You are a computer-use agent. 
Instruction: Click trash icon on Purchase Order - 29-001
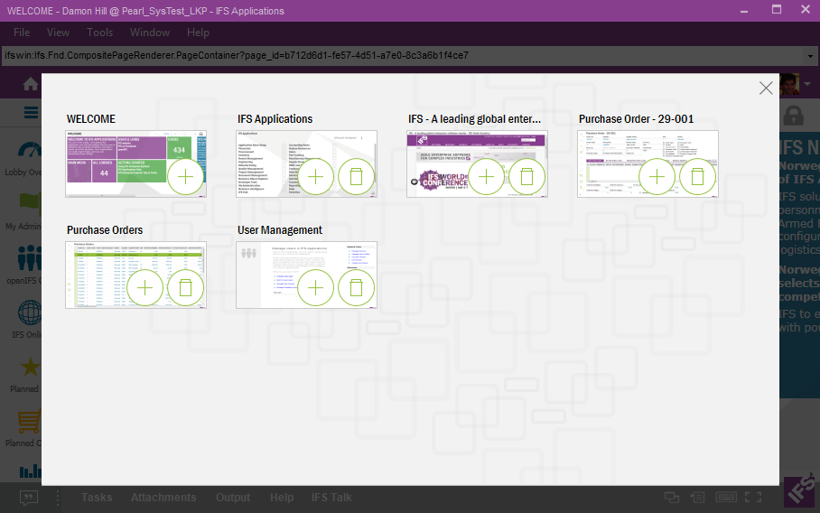[696, 177]
